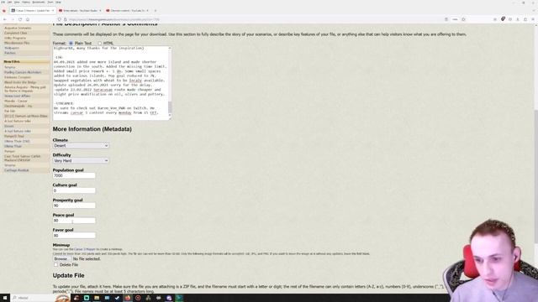Open the Miscellaneous Files sidebar link
The width and height of the screenshot is (538, 302).
click(x=17, y=43)
